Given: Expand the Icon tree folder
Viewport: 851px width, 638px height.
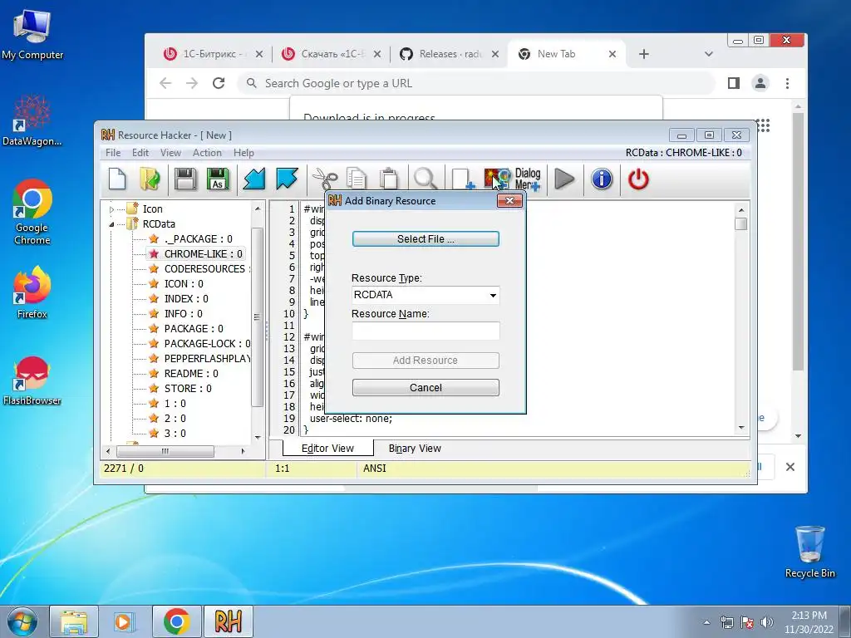Looking at the screenshot, I should click(x=112, y=209).
